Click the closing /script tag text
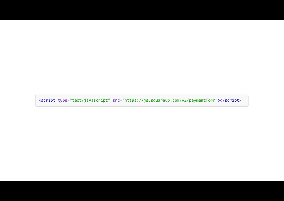The width and height of the screenshot is (284, 201). pyautogui.click(x=231, y=100)
